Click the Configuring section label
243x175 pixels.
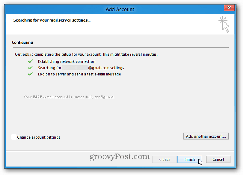[22, 42]
